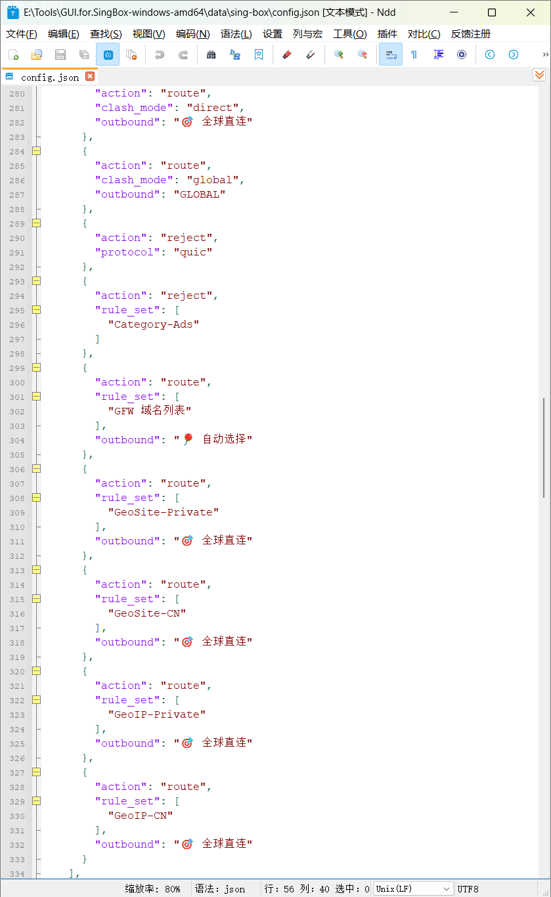
Task: Close the config.json tab
Action: tap(90, 76)
